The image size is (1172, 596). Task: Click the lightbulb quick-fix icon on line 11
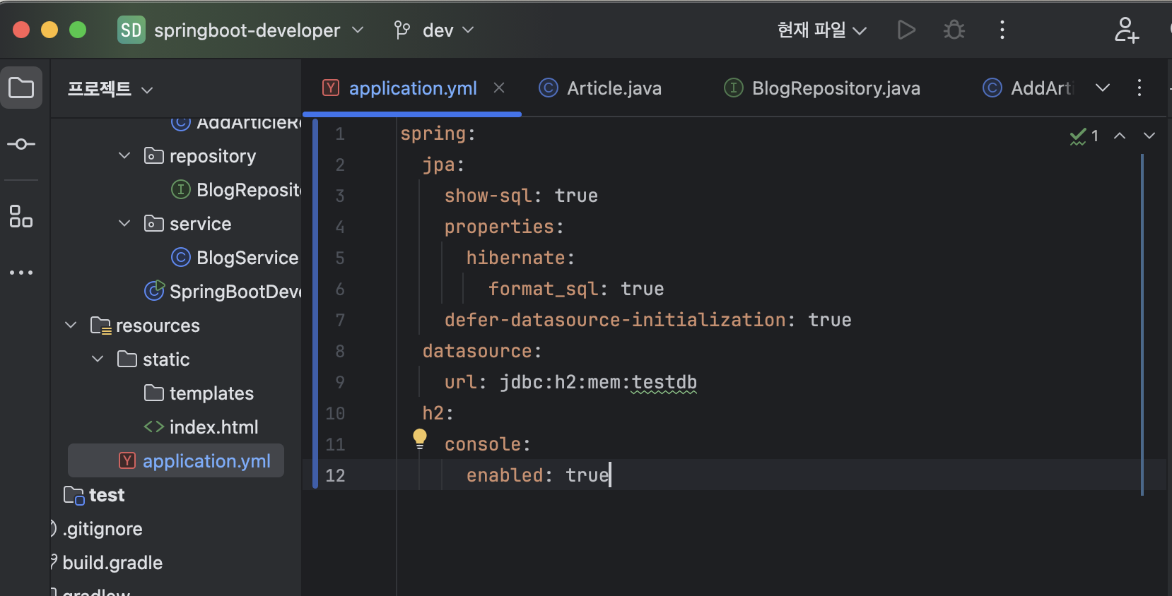420,439
